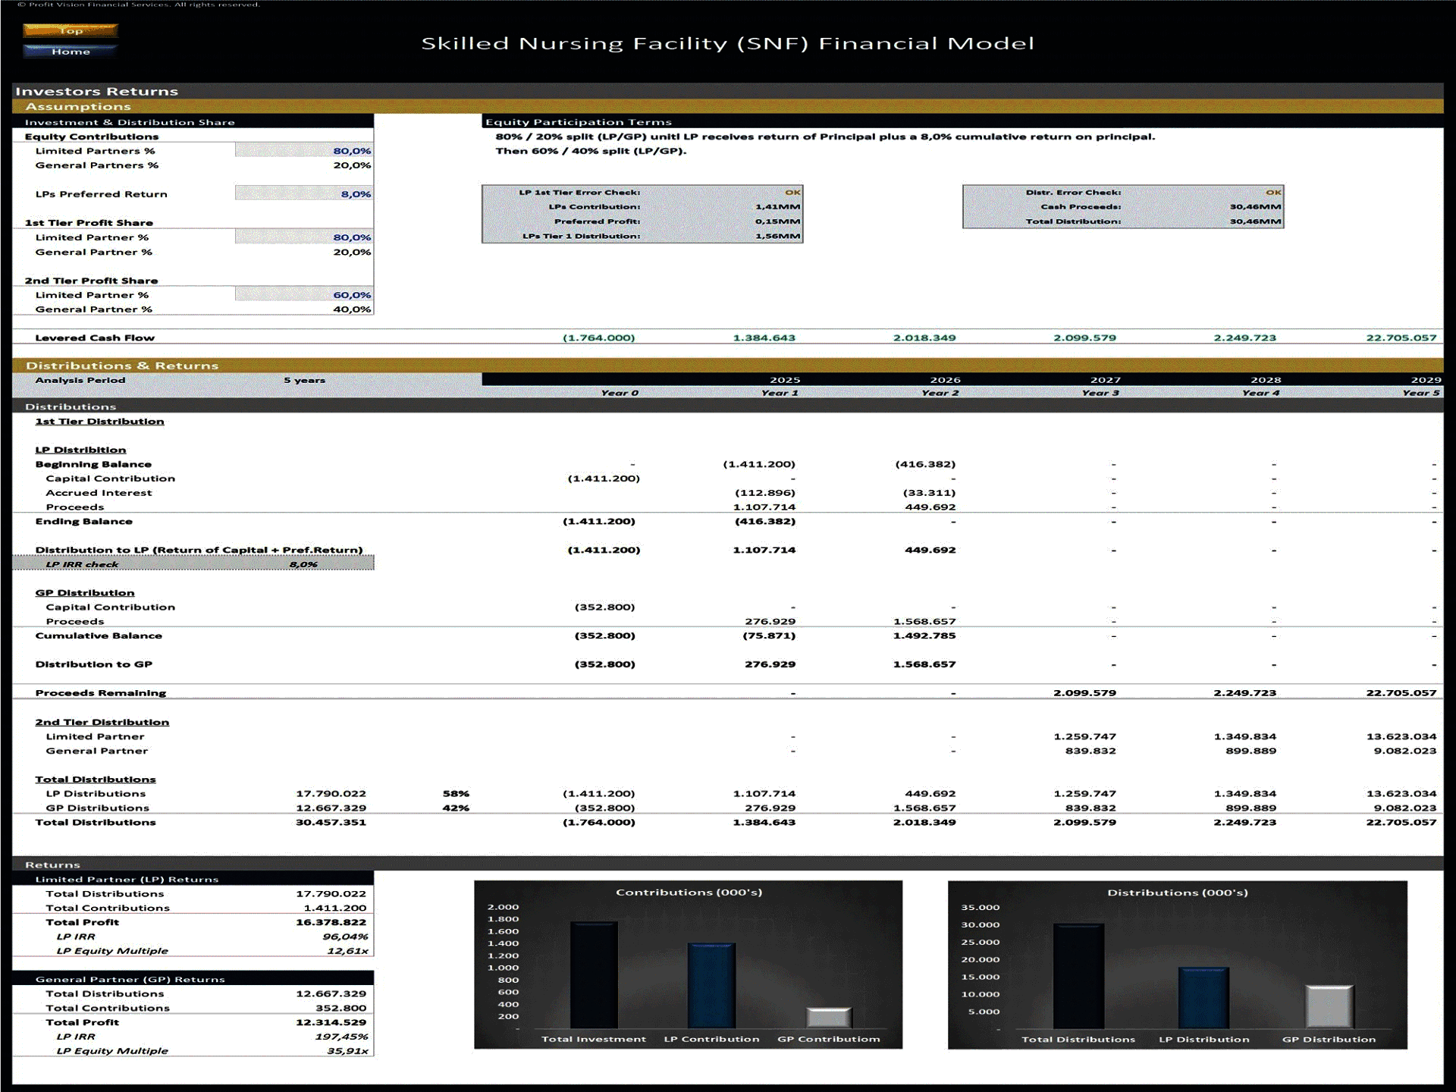Click the GP Contribution bar in the chart

(x=830, y=1016)
